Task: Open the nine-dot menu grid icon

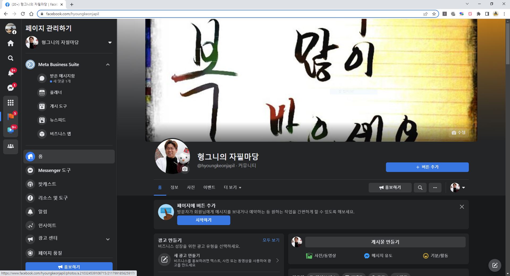Action: [11, 102]
